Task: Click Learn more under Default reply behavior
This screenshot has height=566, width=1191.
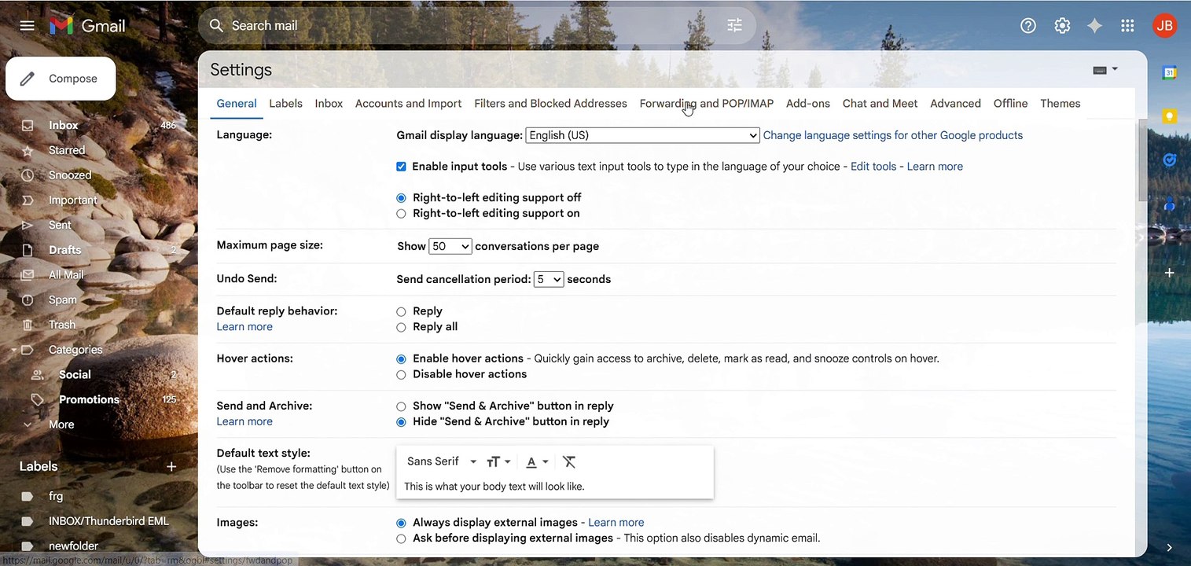Action: tap(244, 327)
